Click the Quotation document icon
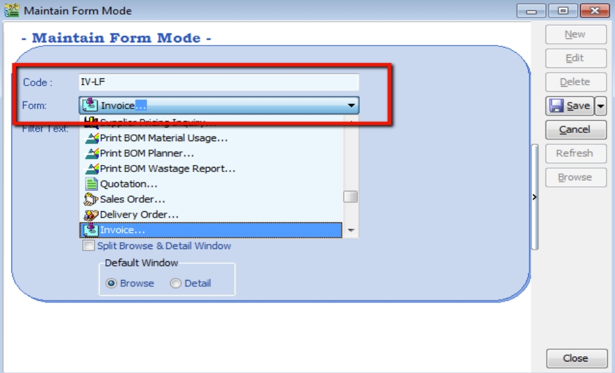This screenshot has width=615, height=373. (91, 184)
